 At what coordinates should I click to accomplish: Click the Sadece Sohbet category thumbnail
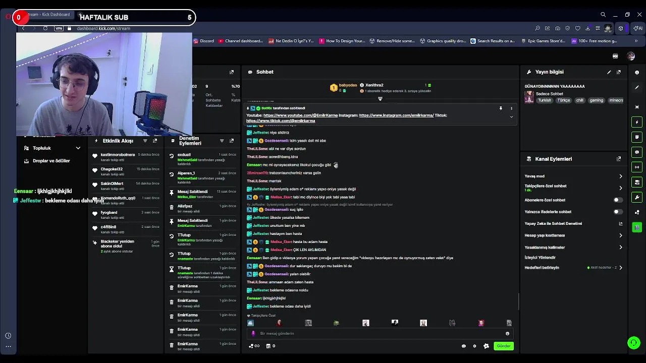pyautogui.click(x=529, y=97)
